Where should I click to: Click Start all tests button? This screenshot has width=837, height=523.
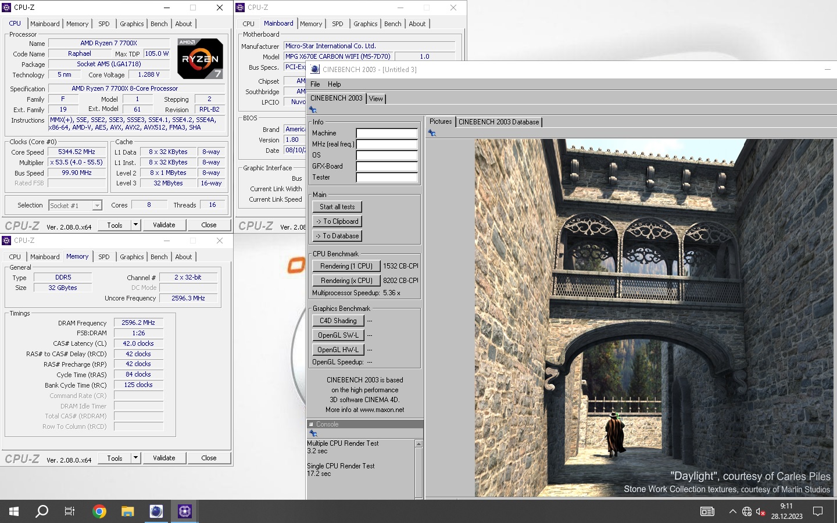(x=337, y=207)
